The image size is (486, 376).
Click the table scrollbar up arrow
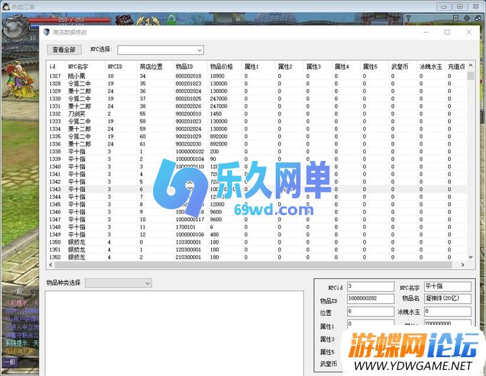pyautogui.click(x=470, y=66)
